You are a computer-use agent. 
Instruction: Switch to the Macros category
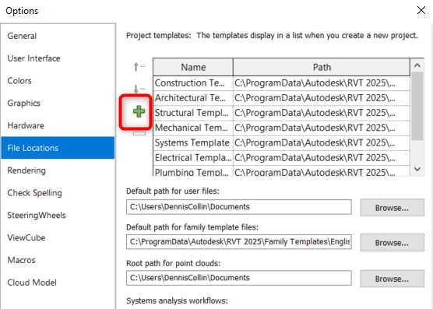coord(58,260)
